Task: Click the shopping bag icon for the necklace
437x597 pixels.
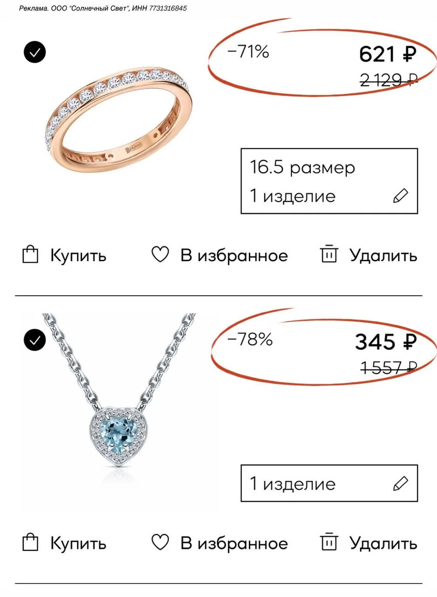Action: pos(30,542)
